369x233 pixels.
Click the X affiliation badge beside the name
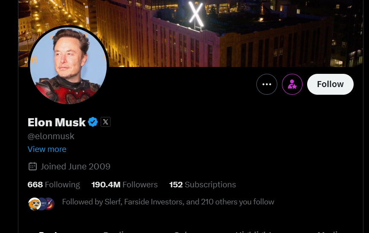click(105, 122)
